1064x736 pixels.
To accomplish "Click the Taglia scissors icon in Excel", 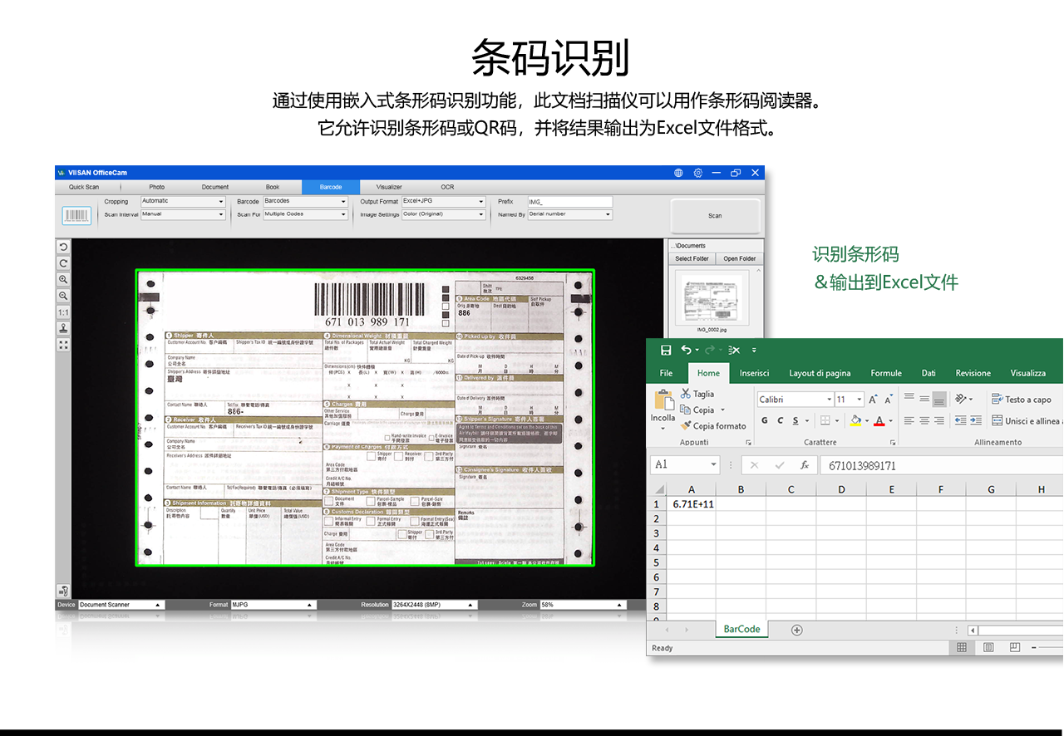I will pyautogui.click(x=686, y=394).
